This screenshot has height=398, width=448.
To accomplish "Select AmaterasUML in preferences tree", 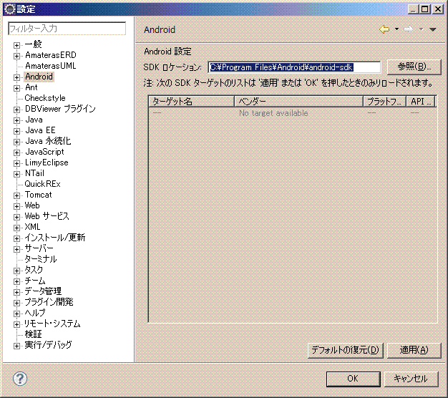I will 51,66.
